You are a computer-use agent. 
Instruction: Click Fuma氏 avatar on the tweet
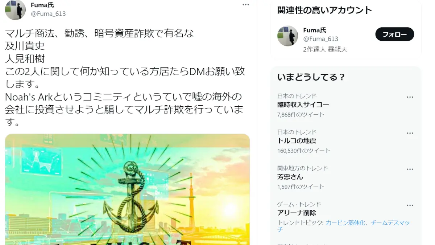click(15, 9)
